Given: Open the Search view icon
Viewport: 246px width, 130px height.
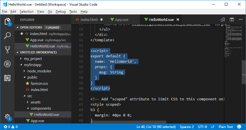Looking at the screenshot, I should (x=7, y=36).
